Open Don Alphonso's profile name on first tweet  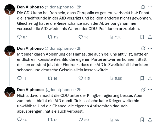[x=30, y=7]
